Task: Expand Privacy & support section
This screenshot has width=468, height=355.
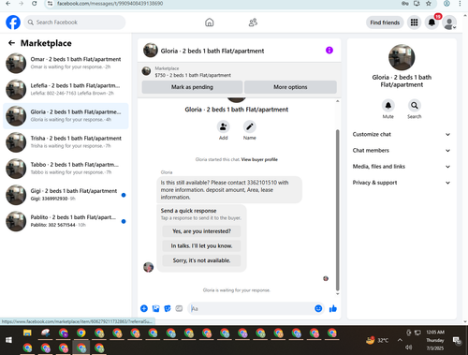Action: [x=402, y=183]
